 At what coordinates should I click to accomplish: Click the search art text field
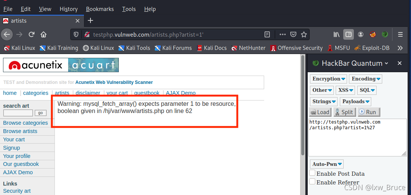(x=18, y=113)
